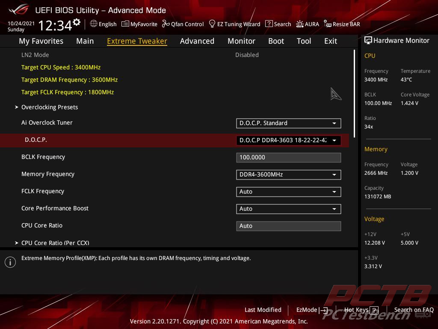
Task: Click the settings gear icon beside the clock
Action: [77, 22]
